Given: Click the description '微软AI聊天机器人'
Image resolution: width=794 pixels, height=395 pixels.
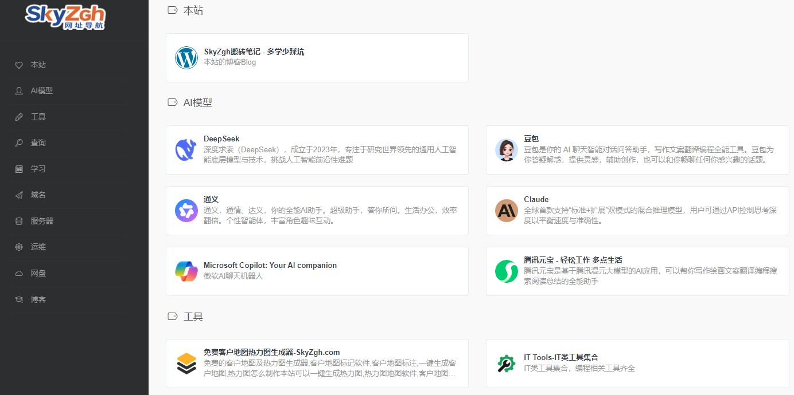Looking at the screenshot, I should click(x=233, y=276).
